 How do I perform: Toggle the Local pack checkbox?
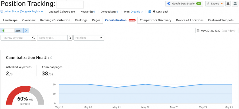click(150, 12)
